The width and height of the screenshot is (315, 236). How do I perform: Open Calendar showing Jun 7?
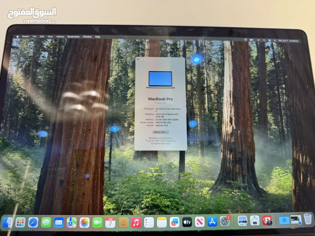[x=110, y=222]
